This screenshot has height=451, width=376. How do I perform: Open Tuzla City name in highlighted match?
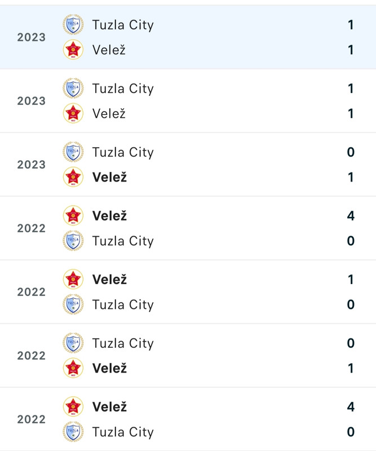pyautogui.click(x=123, y=25)
